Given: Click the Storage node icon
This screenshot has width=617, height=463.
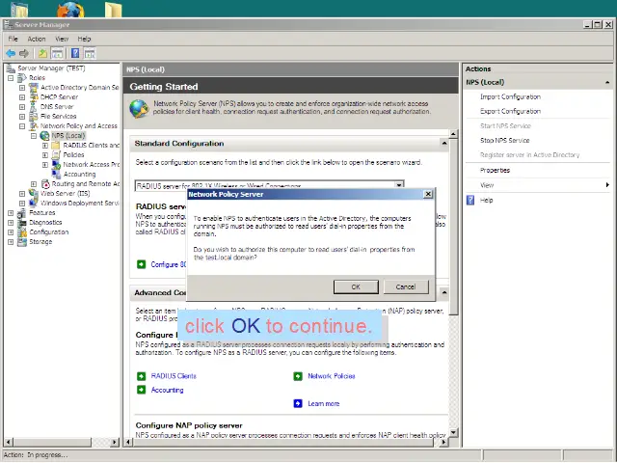Looking at the screenshot, I should coord(22,242).
